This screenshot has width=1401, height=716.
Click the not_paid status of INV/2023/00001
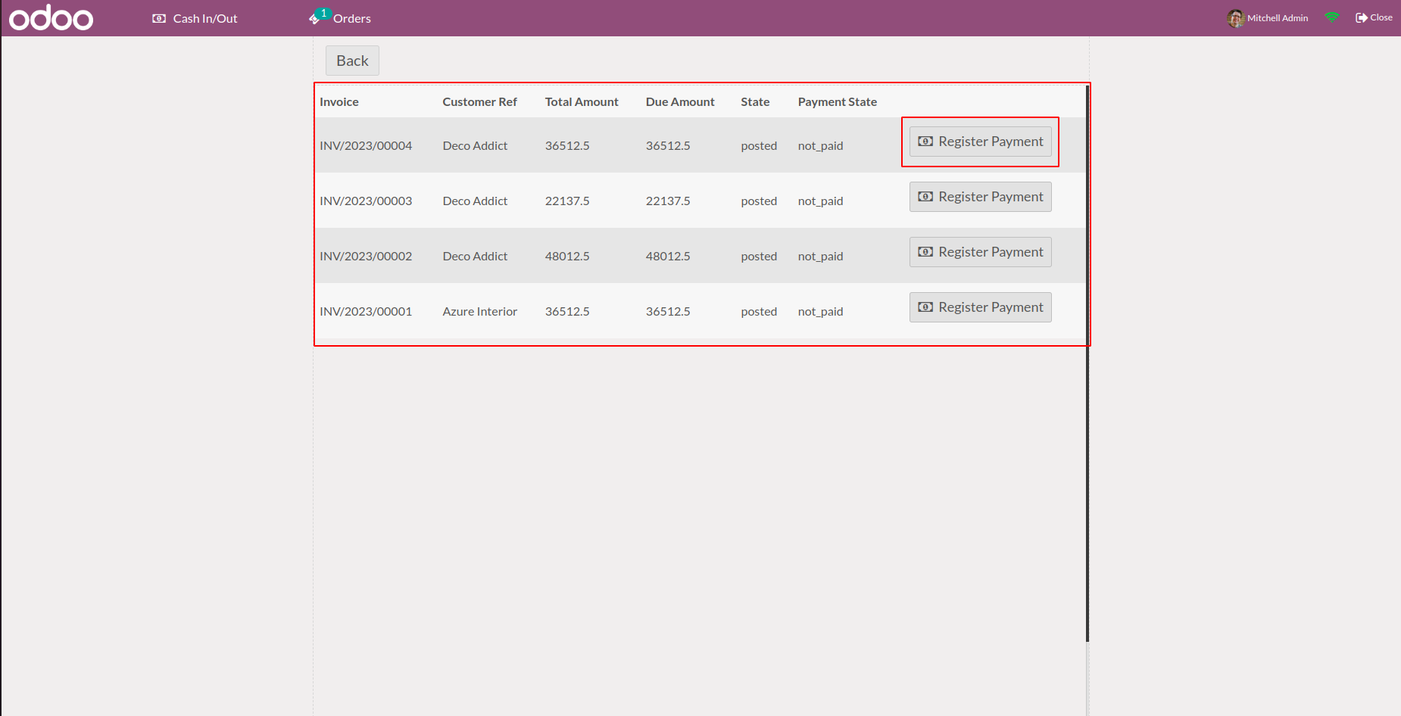click(820, 311)
